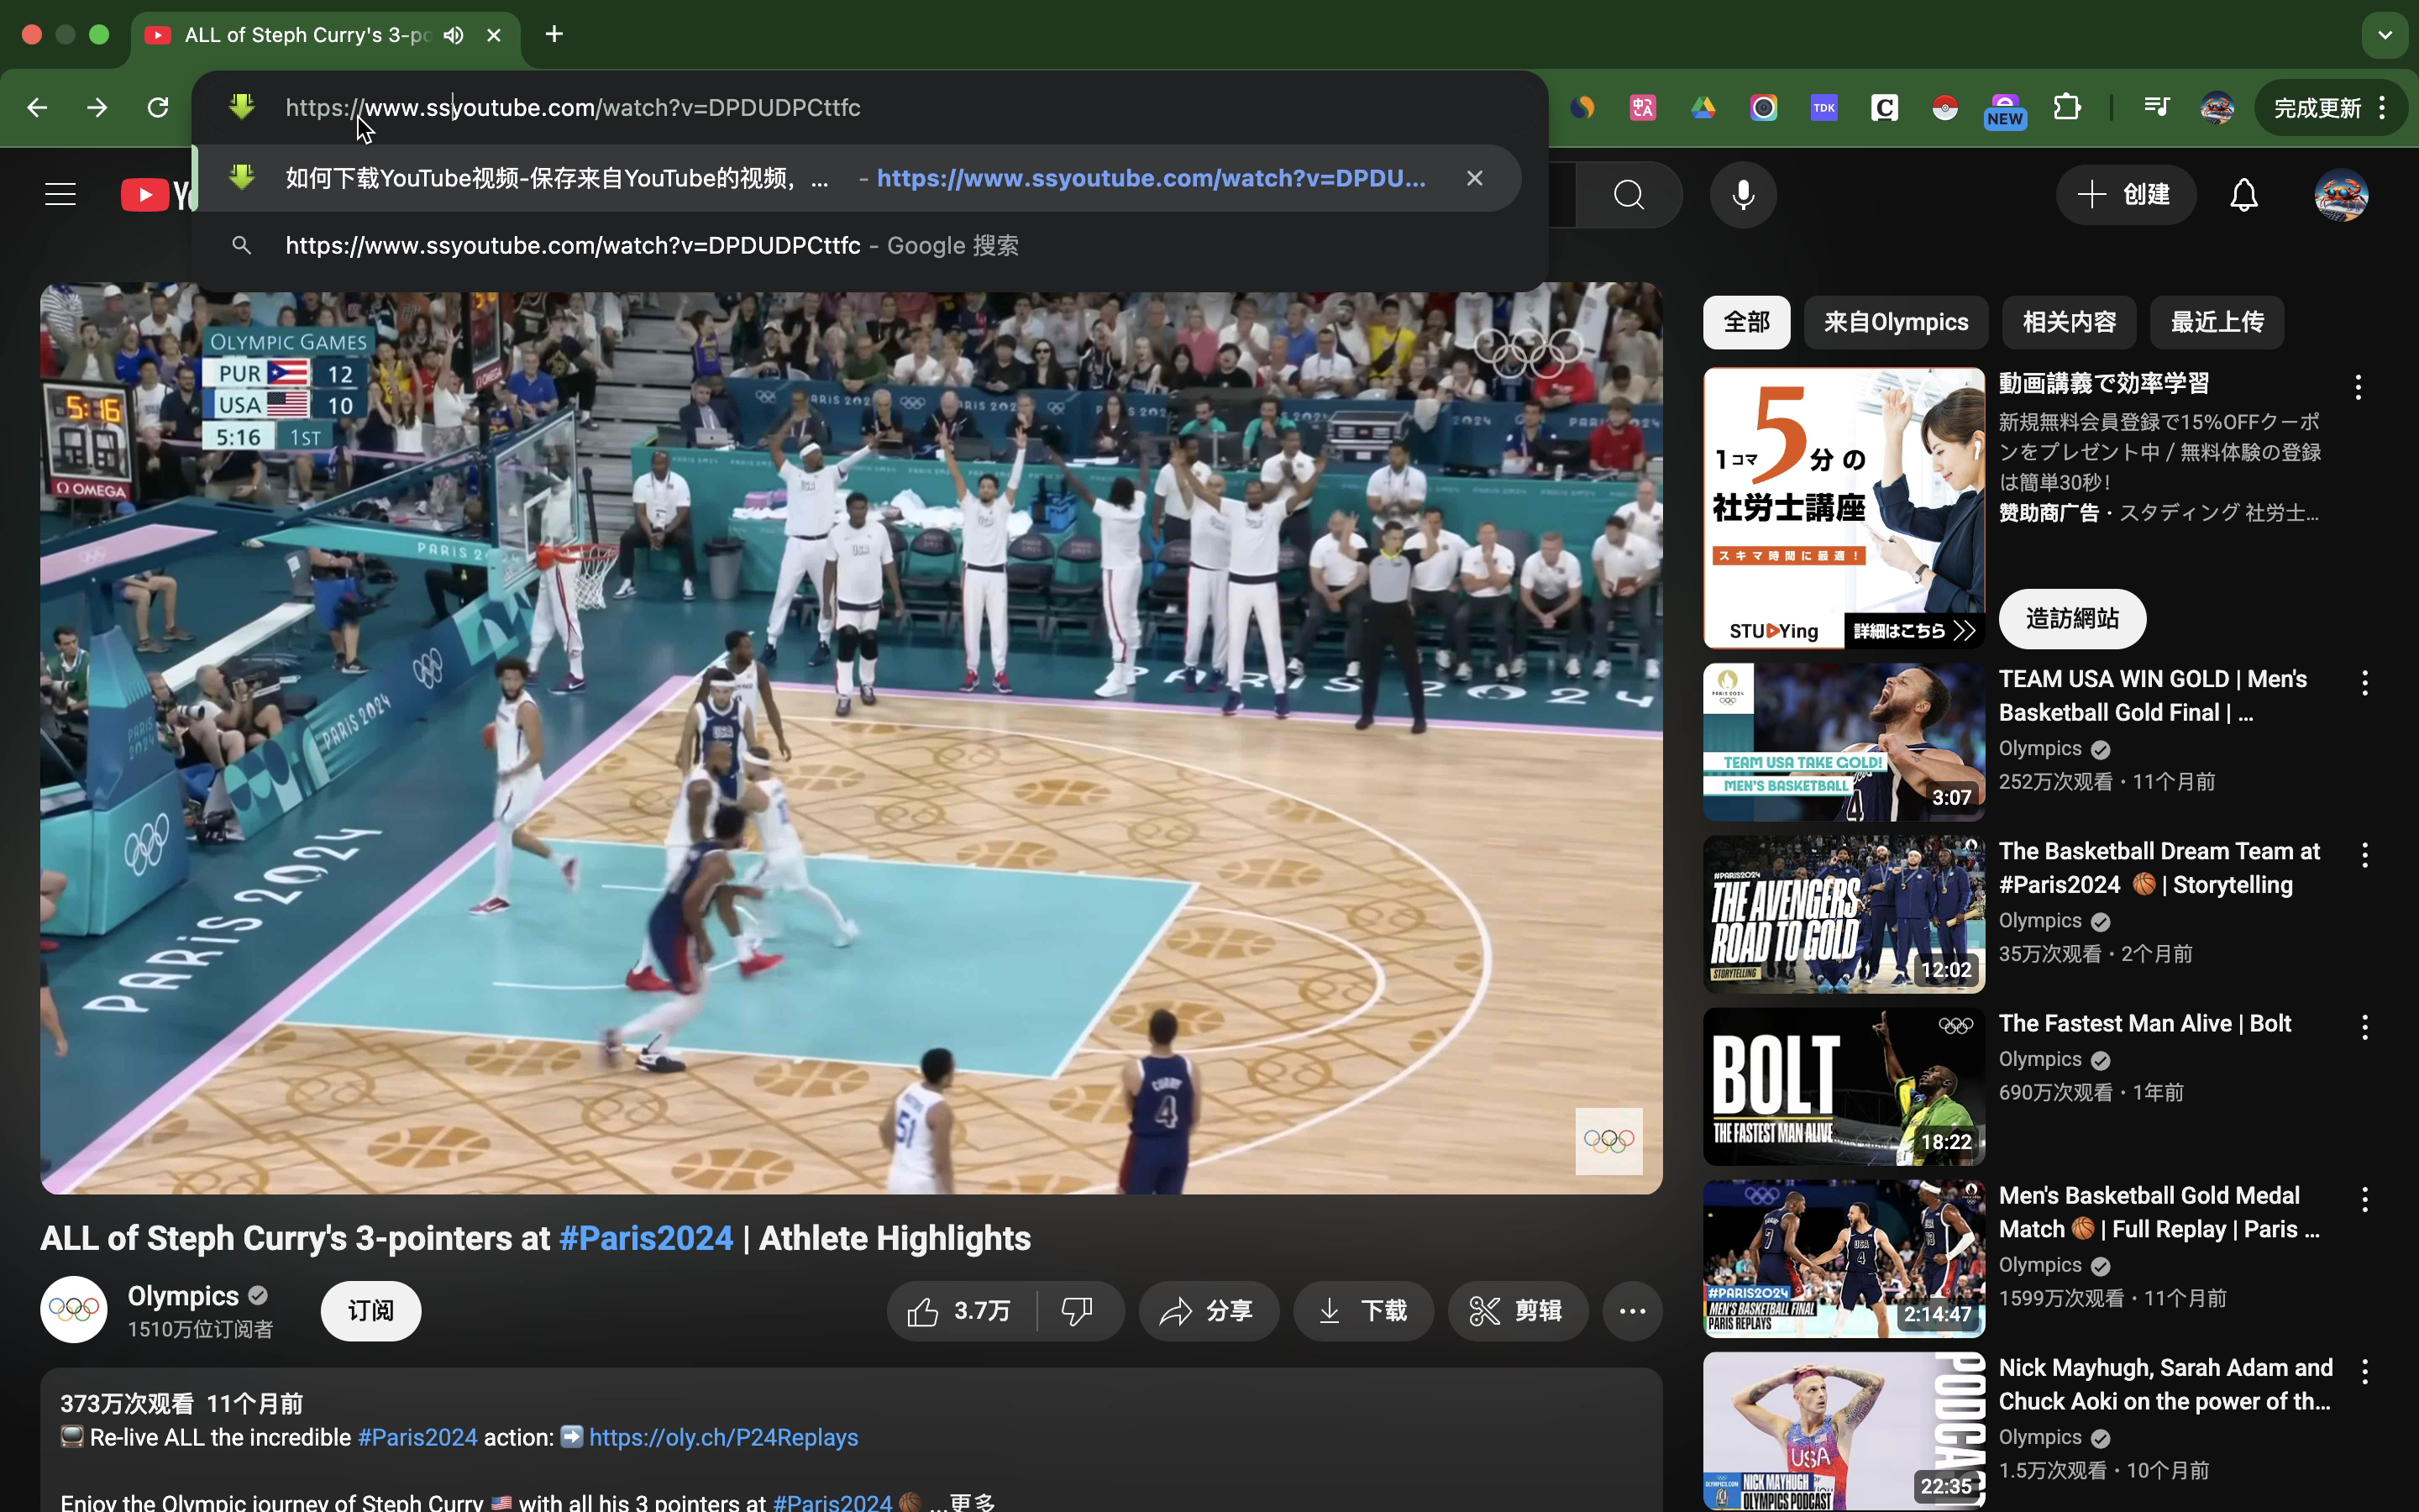Select the 相关内容 filter chip

point(2069,322)
